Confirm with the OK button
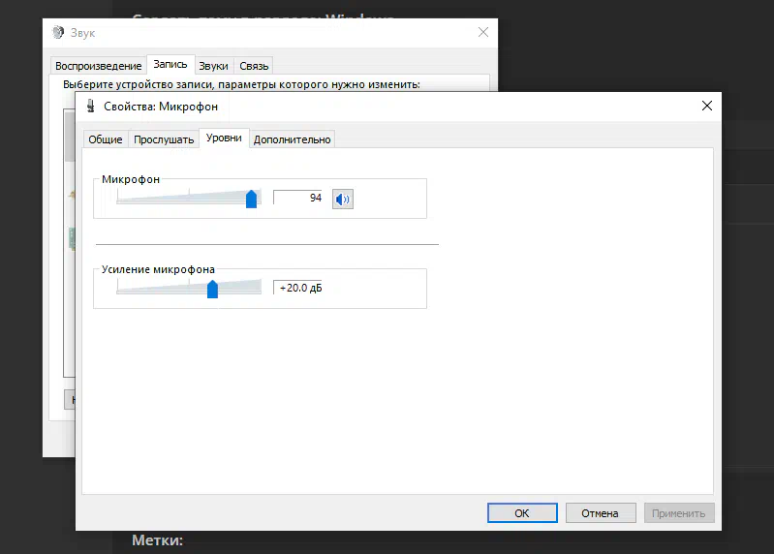Image resolution: width=774 pixels, height=554 pixels. [x=522, y=513]
